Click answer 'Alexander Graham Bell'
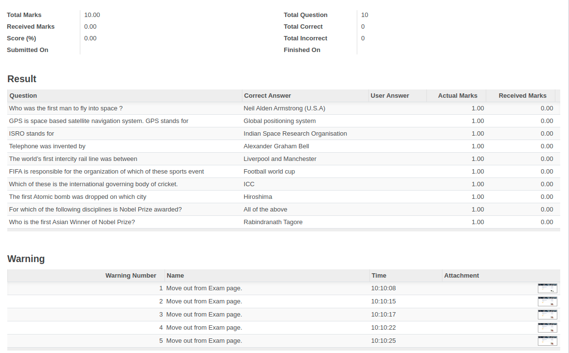Screen dimensions: 569x353 (276, 146)
